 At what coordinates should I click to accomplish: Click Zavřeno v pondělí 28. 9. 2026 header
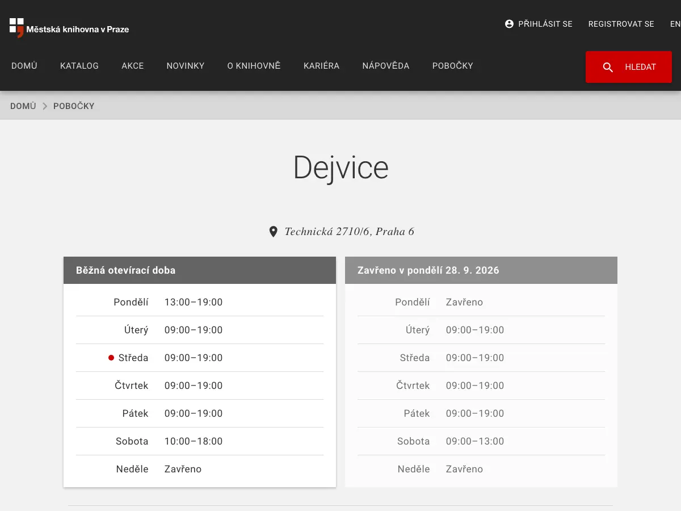(481, 270)
